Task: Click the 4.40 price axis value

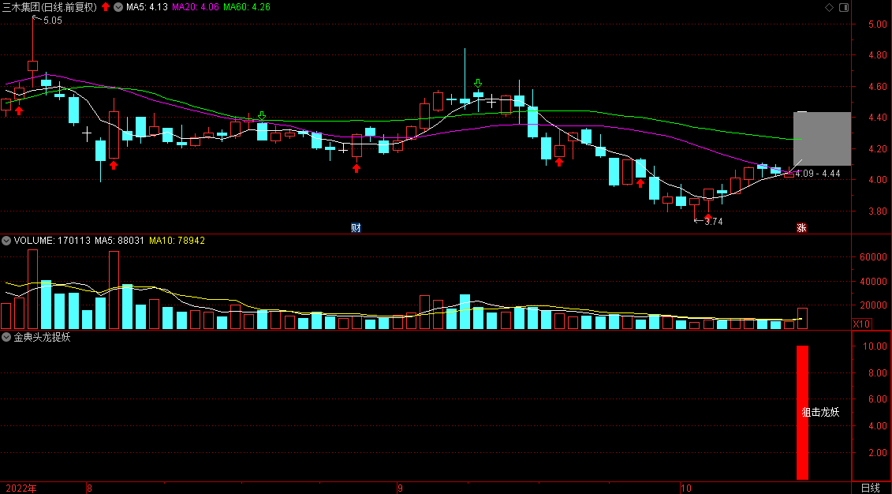Action: click(x=878, y=118)
